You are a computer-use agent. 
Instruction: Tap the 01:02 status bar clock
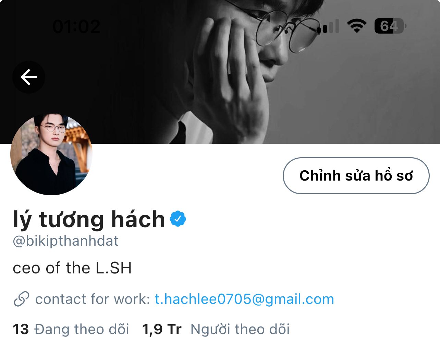76,26
